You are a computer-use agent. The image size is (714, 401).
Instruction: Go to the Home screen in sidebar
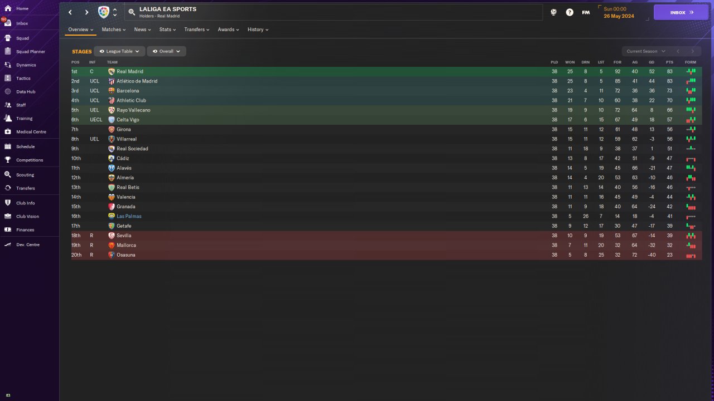coord(22,9)
